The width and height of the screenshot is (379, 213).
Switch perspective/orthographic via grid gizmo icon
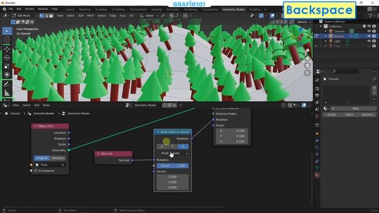click(x=307, y=73)
